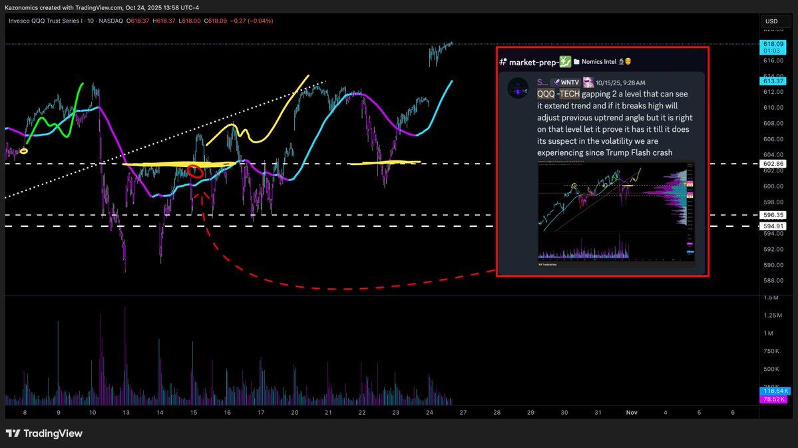Select the cyan 618.09 price label with countdown

(772, 48)
